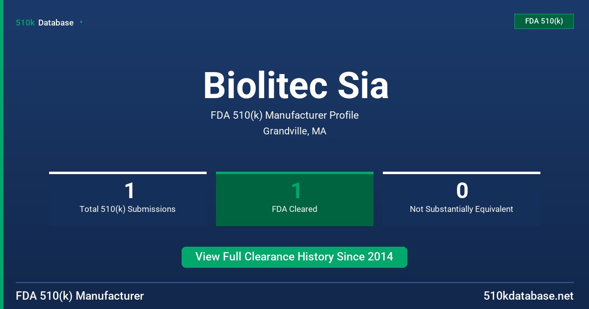Click the small green dot beside the logo
589x309 pixels.
coord(81,22)
